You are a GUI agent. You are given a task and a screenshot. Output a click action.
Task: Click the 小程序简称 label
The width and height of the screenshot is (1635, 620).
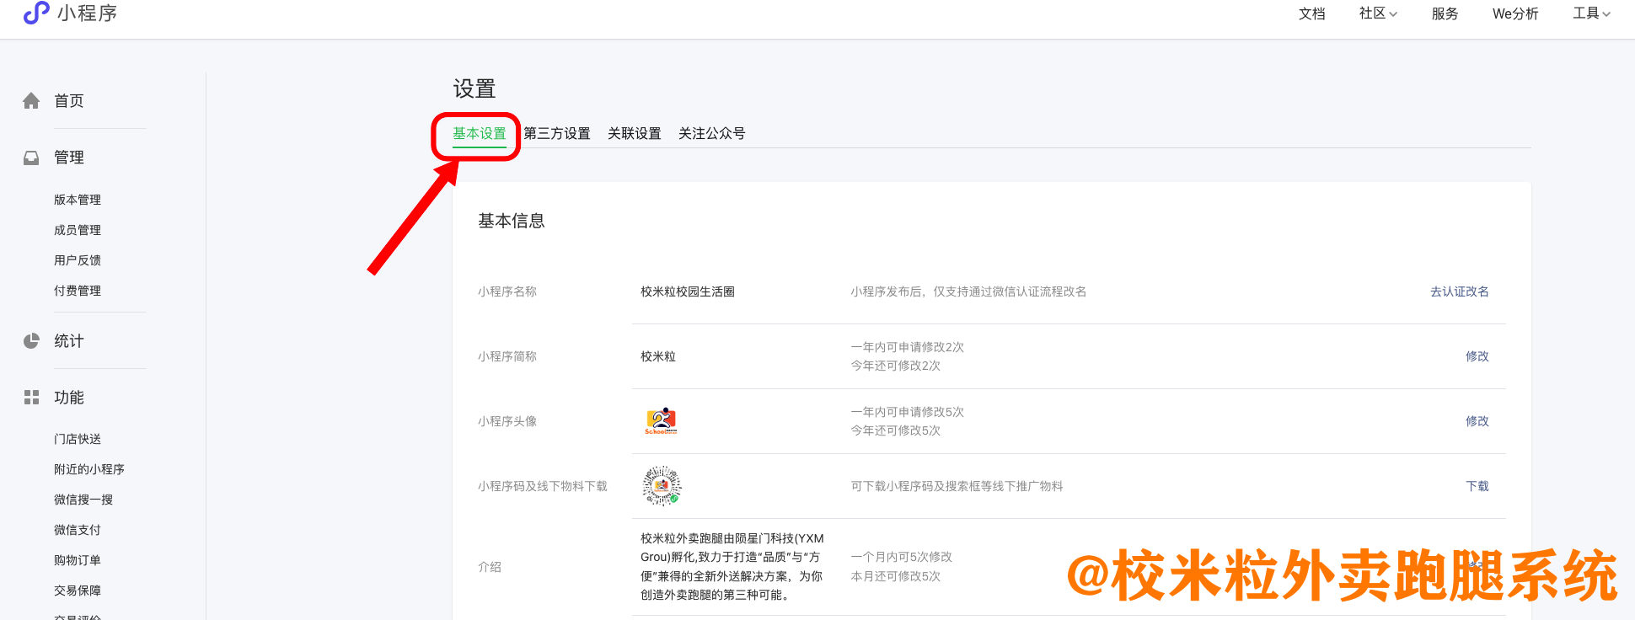[x=507, y=356]
